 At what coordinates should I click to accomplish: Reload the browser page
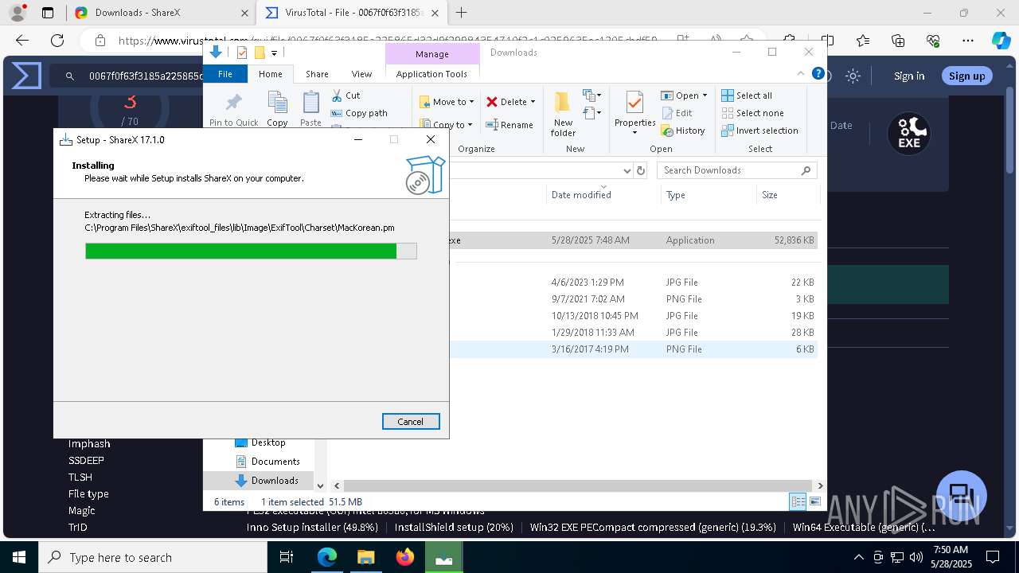(57, 41)
